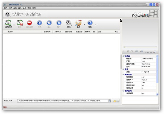Click the 添加视频 add video icon
Viewport: 164px width, 114px height.
8,23
